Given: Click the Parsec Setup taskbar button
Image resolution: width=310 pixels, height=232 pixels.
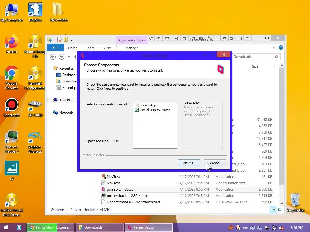Looking at the screenshot, I should click(x=149, y=227).
